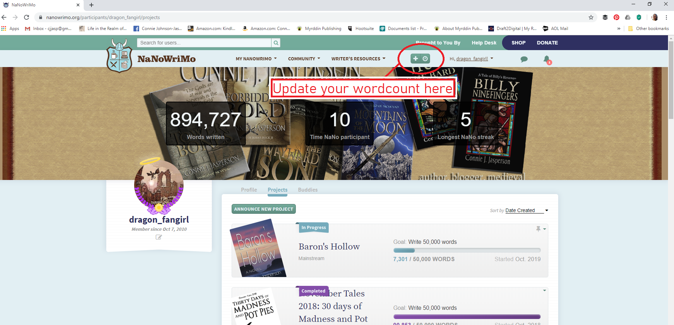Open the Help Desk link
This screenshot has width=674, height=325.
[x=484, y=43]
